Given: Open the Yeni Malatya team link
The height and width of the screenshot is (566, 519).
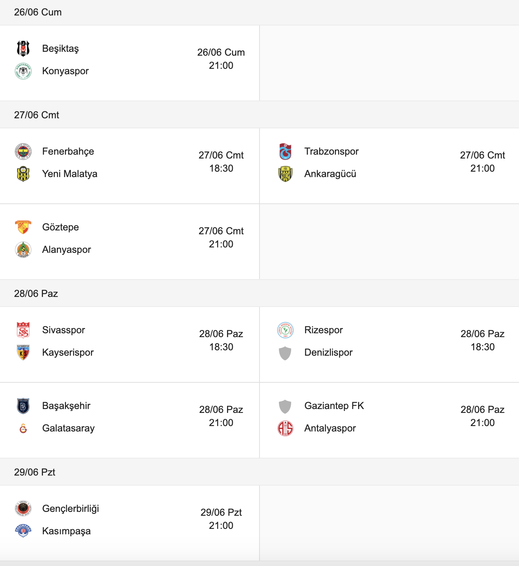Looking at the screenshot, I should click(70, 174).
